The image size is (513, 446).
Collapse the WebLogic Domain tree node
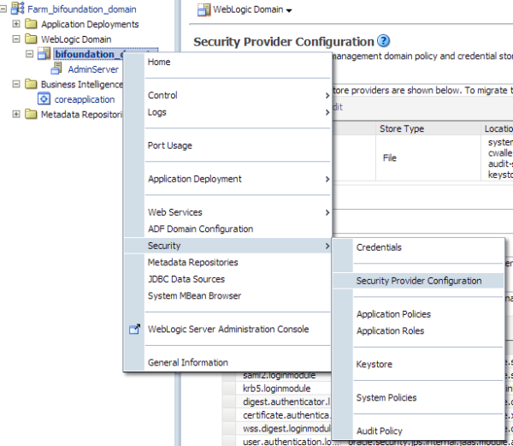click(16, 39)
